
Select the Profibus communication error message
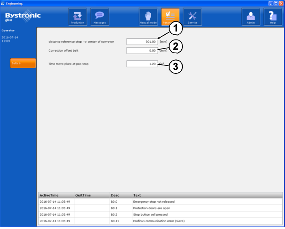(161, 221)
